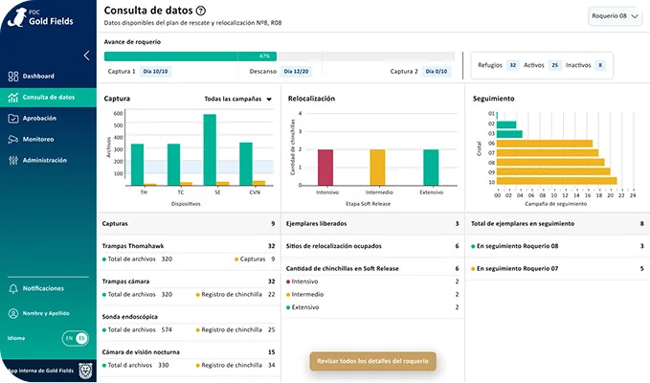Click the Seguimiento panel title

(x=493, y=99)
